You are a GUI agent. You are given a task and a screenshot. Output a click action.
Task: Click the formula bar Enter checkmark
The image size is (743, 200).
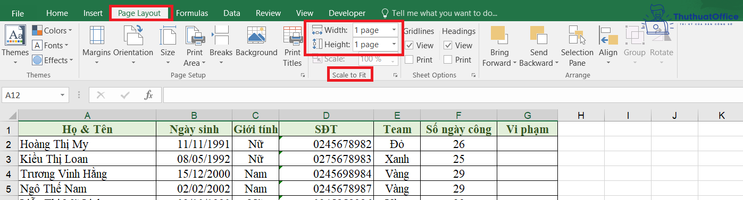tap(126, 95)
